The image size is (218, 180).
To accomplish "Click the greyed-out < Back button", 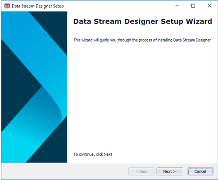I will [141, 171].
